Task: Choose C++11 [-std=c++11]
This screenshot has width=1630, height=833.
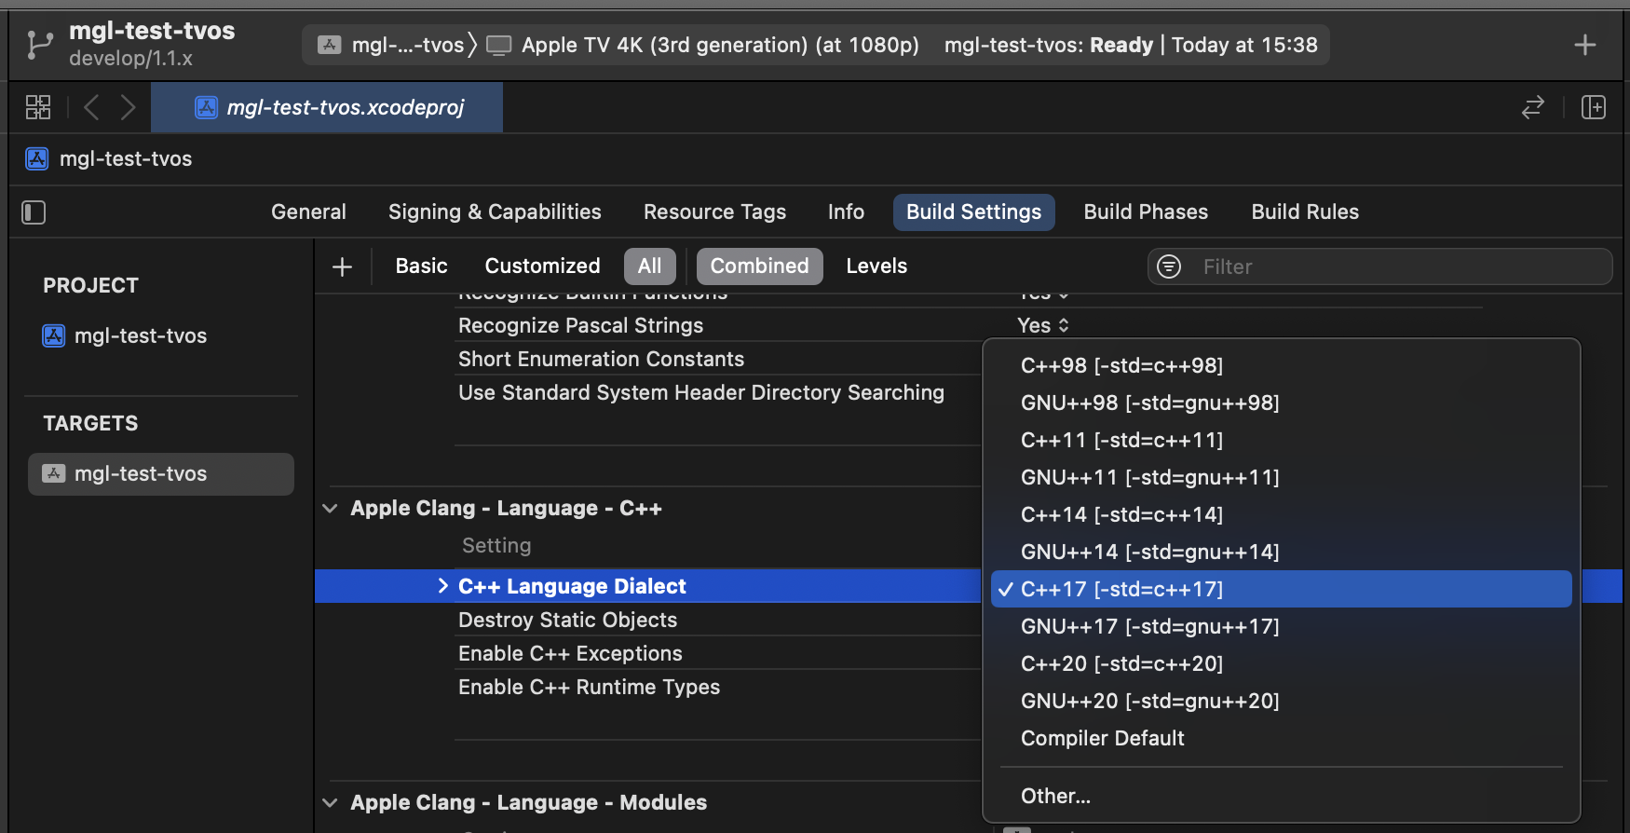Action: pos(1281,440)
